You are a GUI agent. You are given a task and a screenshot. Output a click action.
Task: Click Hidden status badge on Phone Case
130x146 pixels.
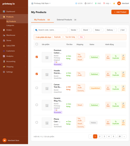[94, 123]
